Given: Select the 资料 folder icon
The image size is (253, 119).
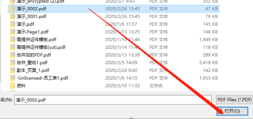Looking at the screenshot, I should (x=12, y=86).
